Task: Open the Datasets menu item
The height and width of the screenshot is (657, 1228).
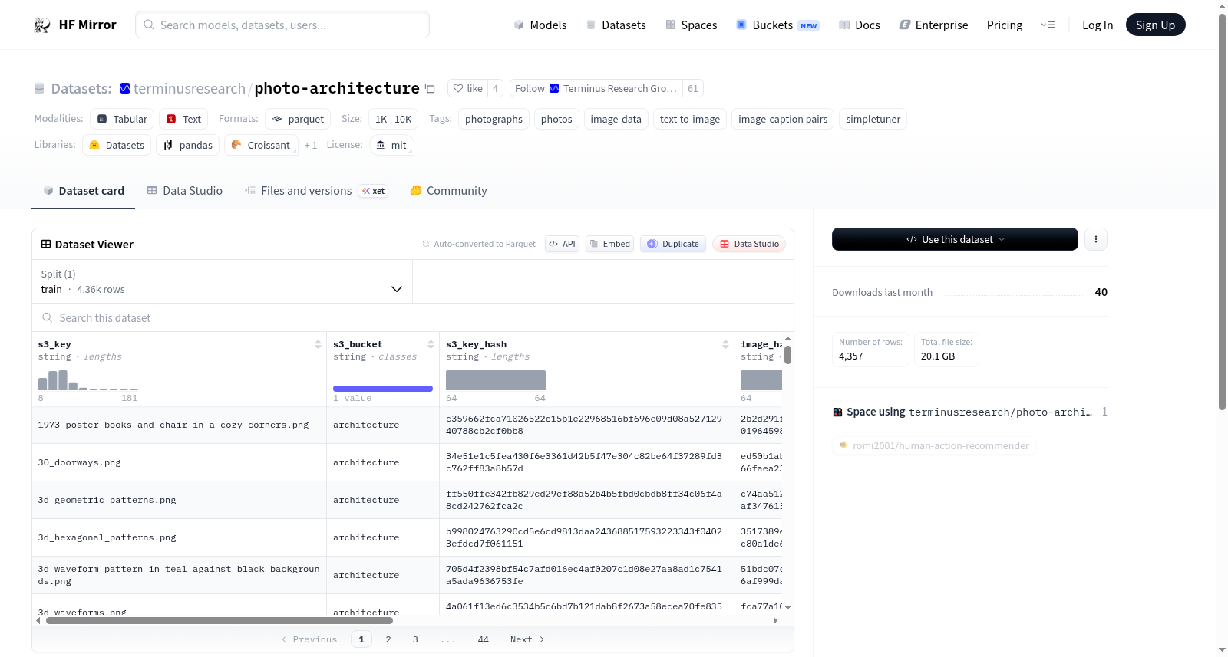Action: (616, 25)
